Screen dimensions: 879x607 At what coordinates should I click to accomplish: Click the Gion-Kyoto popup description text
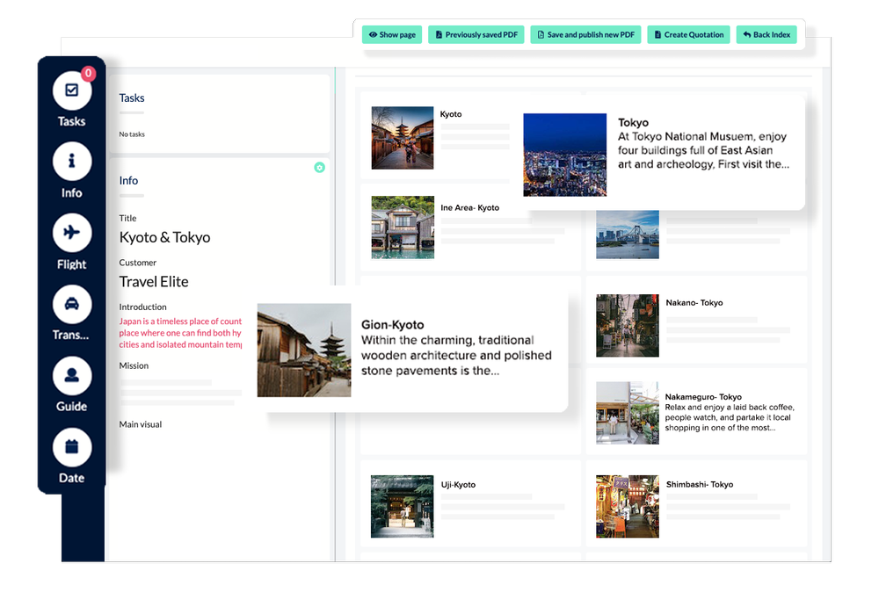[x=455, y=356]
